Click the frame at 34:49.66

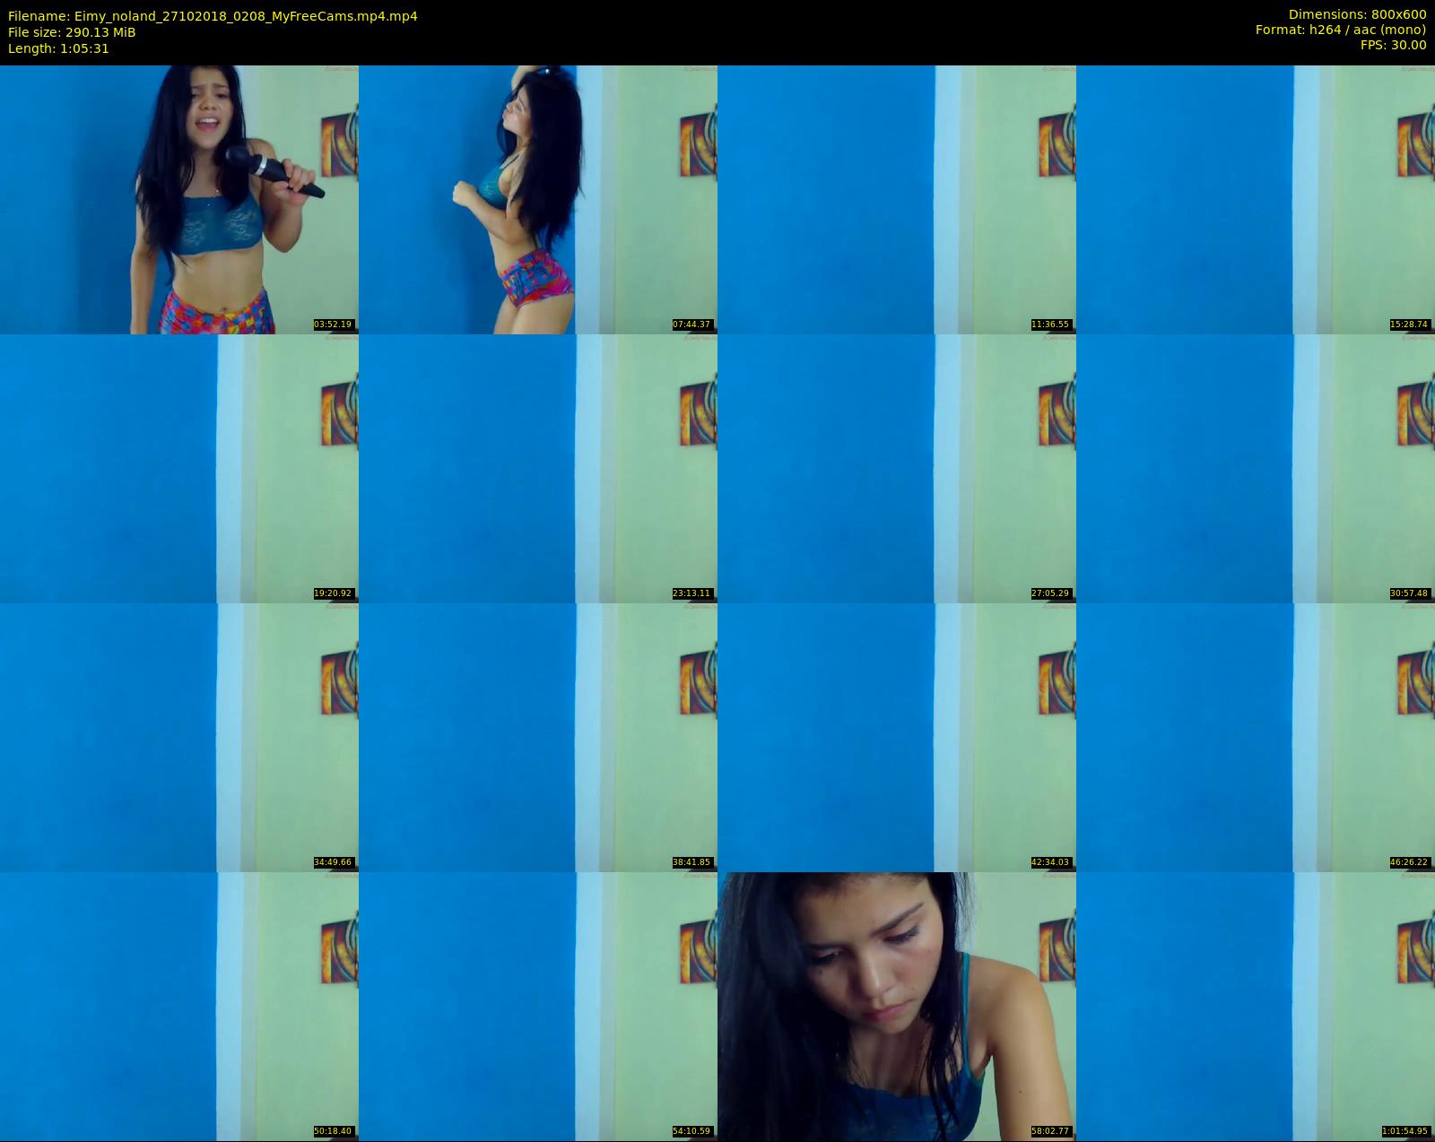pos(179,737)
